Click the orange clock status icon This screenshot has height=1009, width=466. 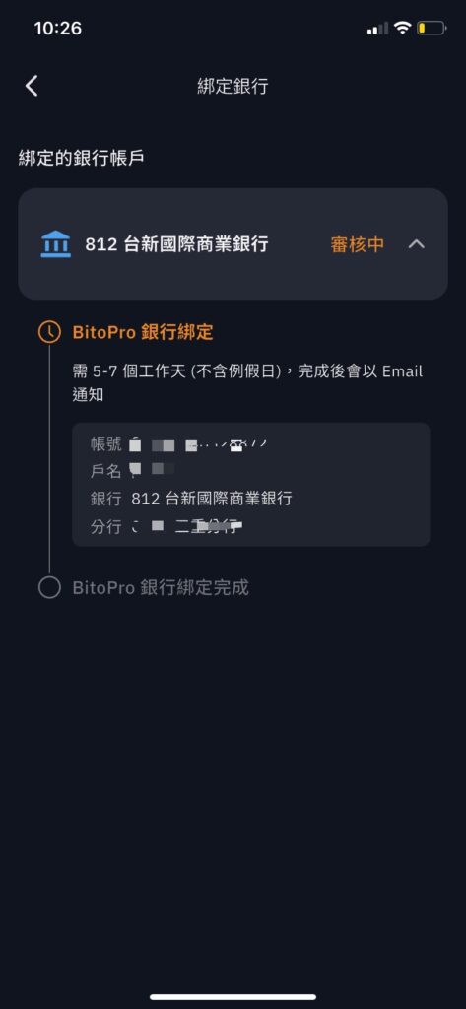click(x=49, y=333)
